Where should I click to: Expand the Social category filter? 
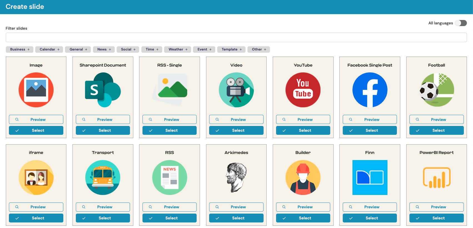(128, 49)
